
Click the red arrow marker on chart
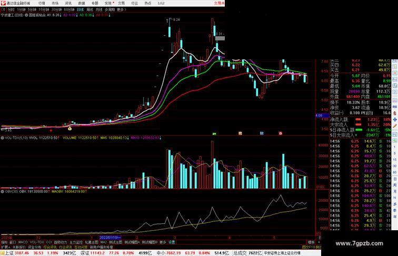point(51,131)
